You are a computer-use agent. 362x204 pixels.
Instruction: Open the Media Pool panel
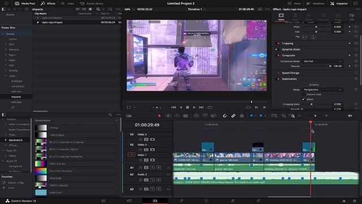[25, 3]
